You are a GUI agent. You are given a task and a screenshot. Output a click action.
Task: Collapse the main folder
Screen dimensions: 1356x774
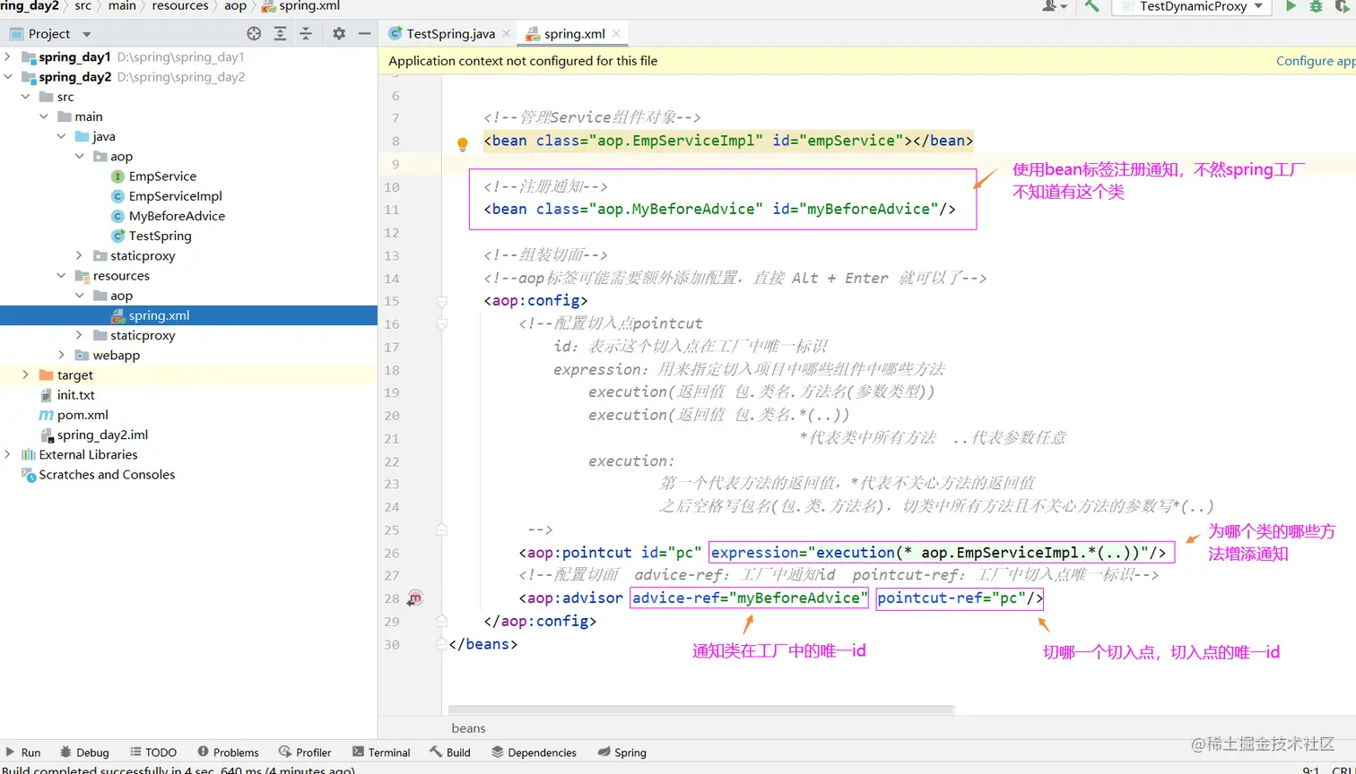click(44, 116)
